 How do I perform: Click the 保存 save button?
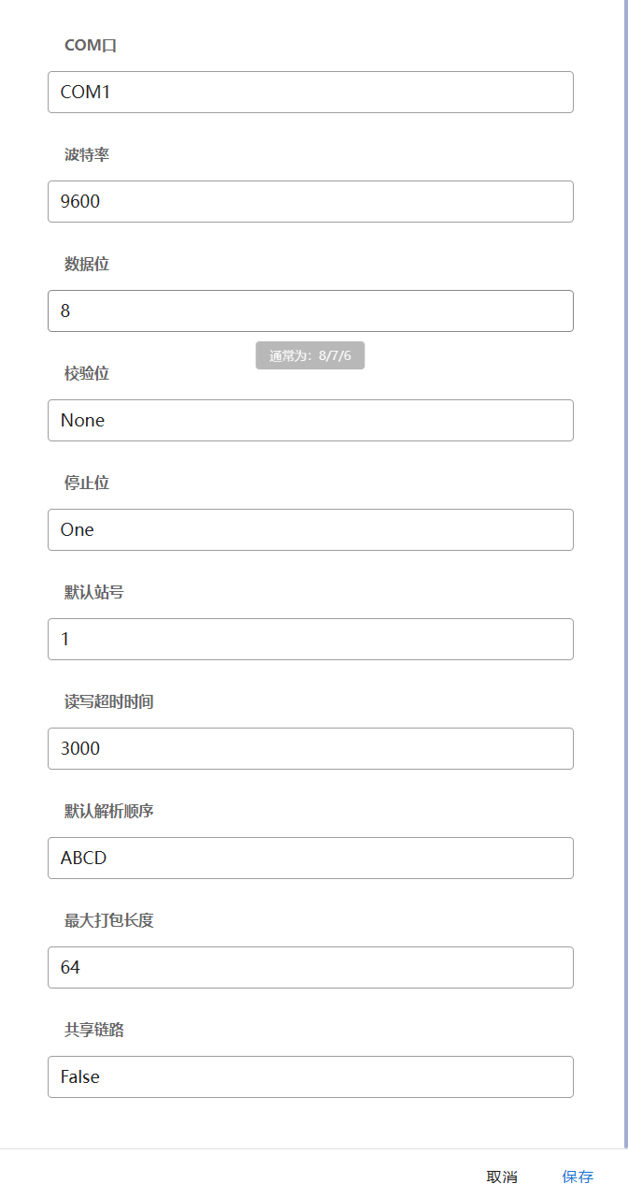coord(578,1176)
